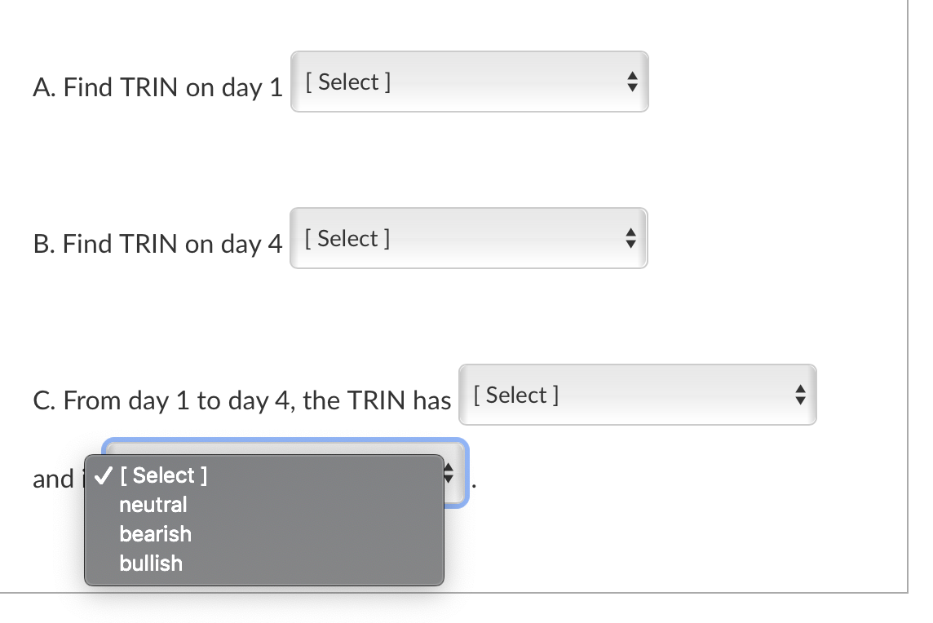
Task: Click the text 'B. Find TRIN on day 4'
Action: tap(158, 244)
